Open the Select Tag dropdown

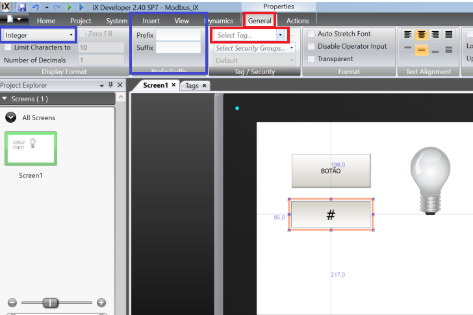point(280,35)
